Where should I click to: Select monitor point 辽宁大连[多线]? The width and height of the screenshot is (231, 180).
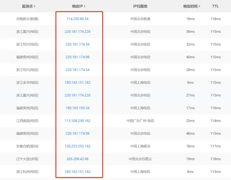(x=27, y=159)
